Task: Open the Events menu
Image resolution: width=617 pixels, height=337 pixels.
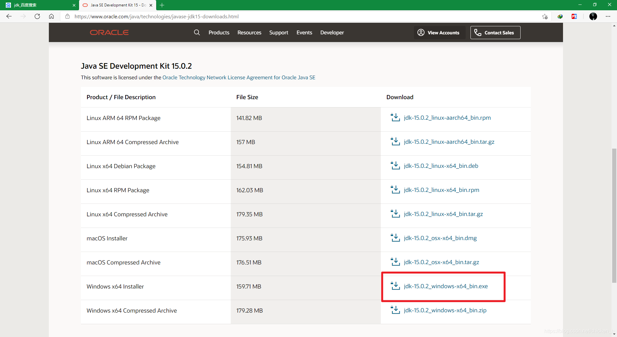Action: pyautogui.click(x=304, y=32)
